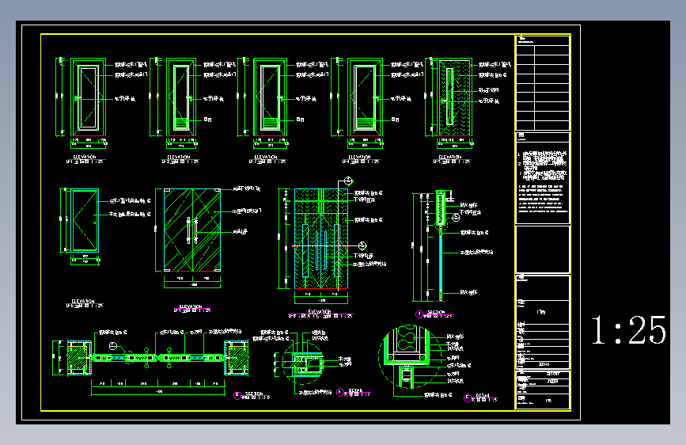Click the large 1:25 scale text

[629, 330]
